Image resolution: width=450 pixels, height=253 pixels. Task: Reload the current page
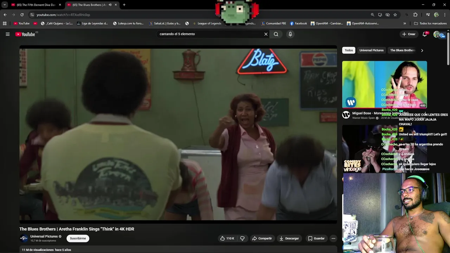(x=22, y=15)
